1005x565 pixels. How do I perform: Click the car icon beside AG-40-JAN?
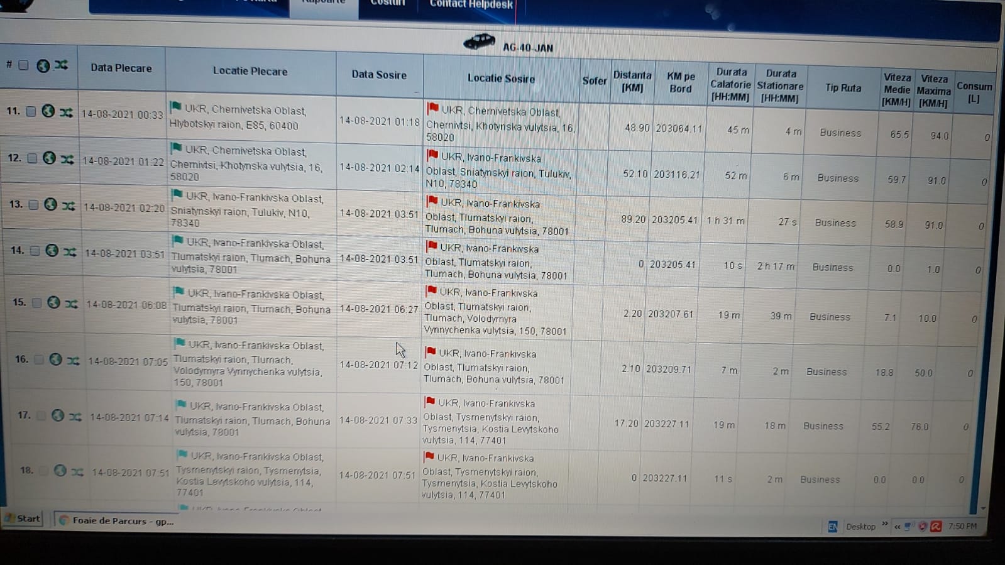tap(479, 42)
